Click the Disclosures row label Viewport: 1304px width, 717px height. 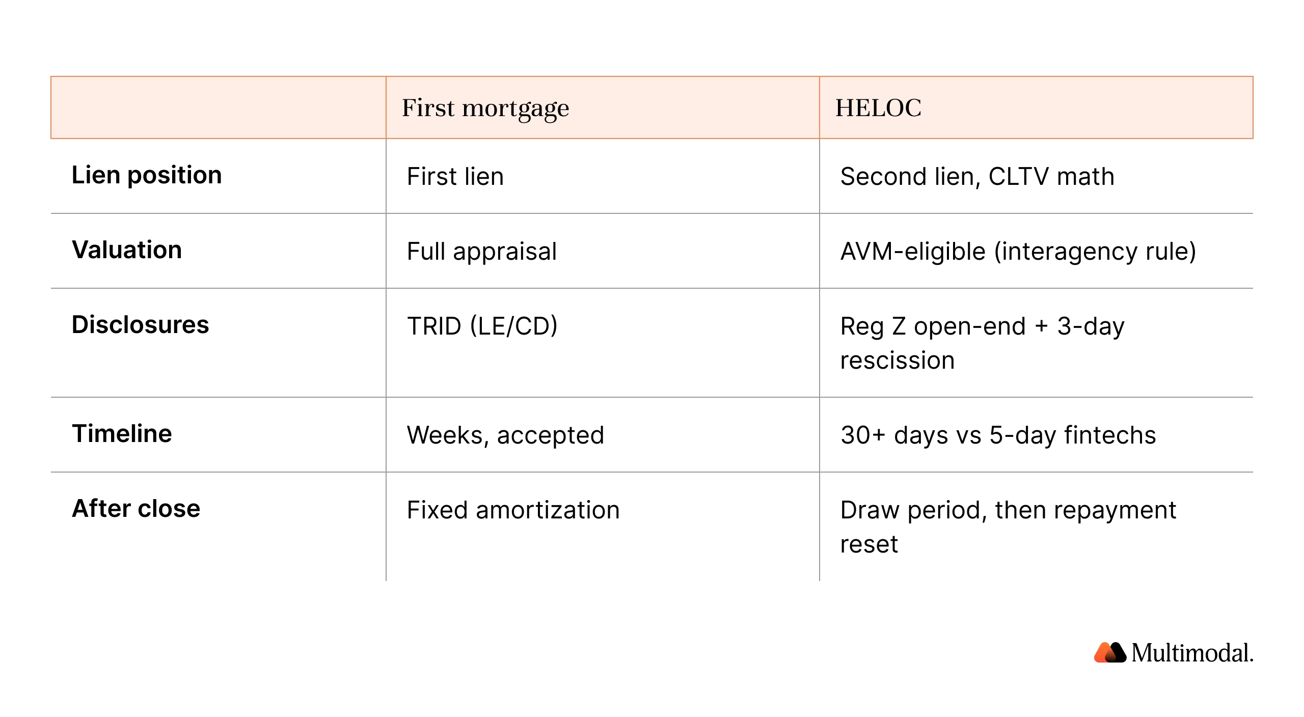coord(140,325)
